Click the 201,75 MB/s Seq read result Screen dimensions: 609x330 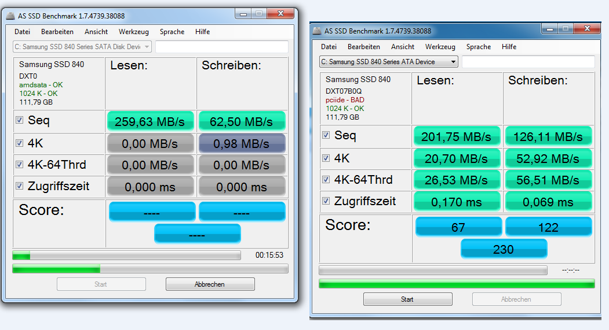[457, 136]
